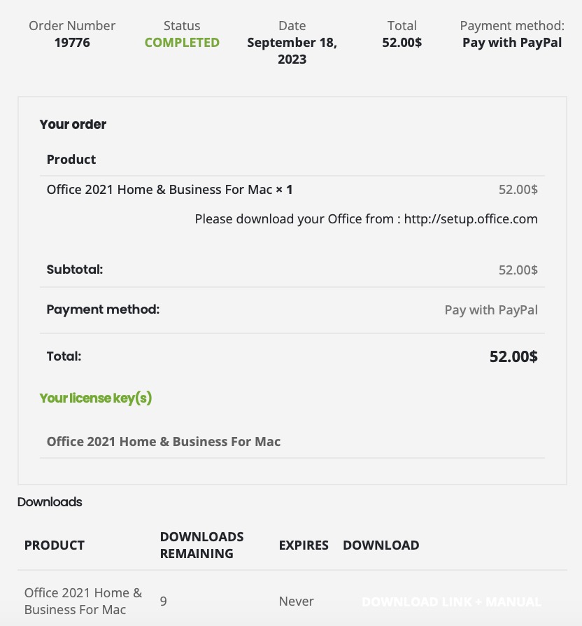Viewport: 582px width, 626px height.
Task: Click the September 18, 2023 order date
Action: click(292, 51)
